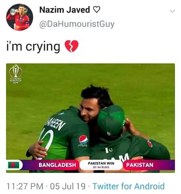Screen dimensions: 181x194
Task: Click the BANGLADESH team label
Action: tap(57, 165)
